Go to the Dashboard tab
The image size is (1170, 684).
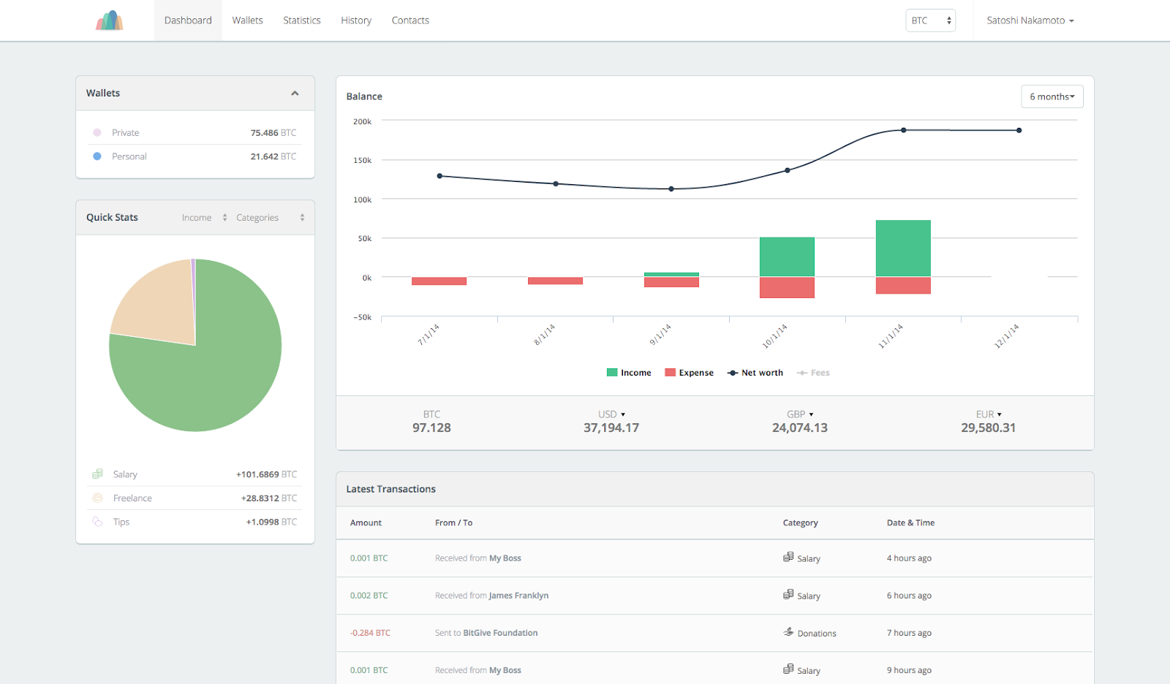[x=188, y=20]
